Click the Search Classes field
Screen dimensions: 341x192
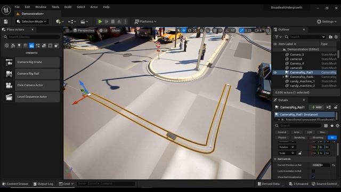coord(32,37)
